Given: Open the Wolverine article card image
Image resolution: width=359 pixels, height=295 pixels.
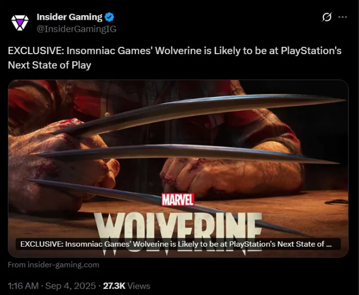Looking at the screenshot, I should click(x=178, y=169).
